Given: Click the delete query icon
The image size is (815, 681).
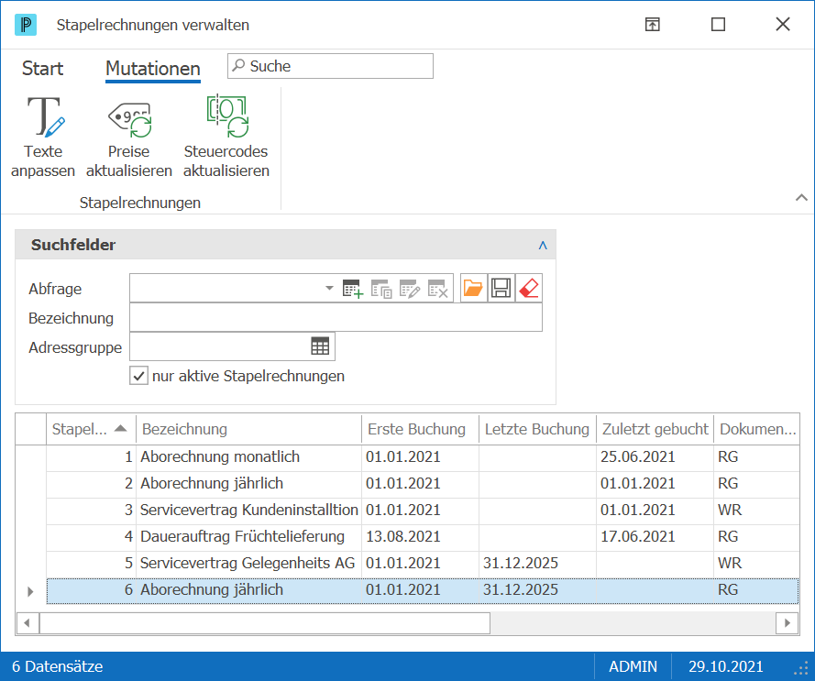Looking at the screenshot, I should (437, 289).
